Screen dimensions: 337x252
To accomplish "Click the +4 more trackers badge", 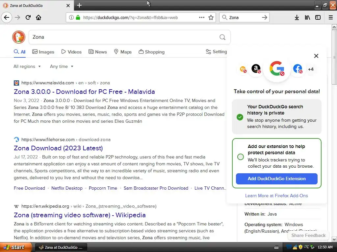I will (311, 69).
